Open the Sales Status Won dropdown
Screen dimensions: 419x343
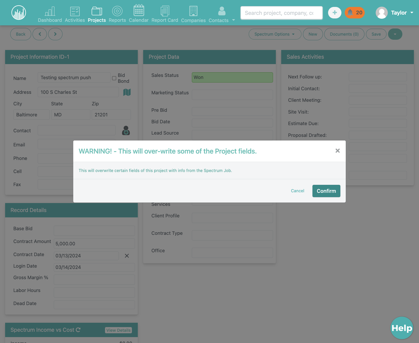click(x=232, y=77)
